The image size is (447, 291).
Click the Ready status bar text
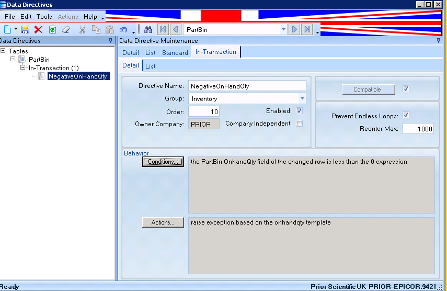tap(10, 287)
